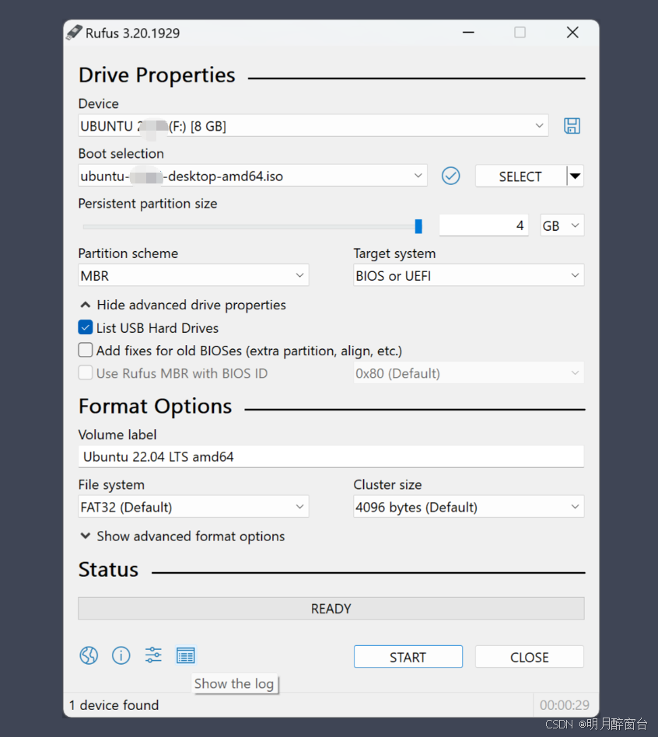Click the ISO checksum checkmark icon

click(450, 176)
